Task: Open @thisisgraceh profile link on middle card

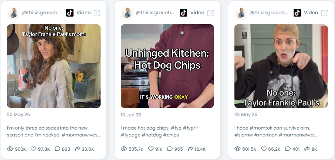Action: pos(155,13)
